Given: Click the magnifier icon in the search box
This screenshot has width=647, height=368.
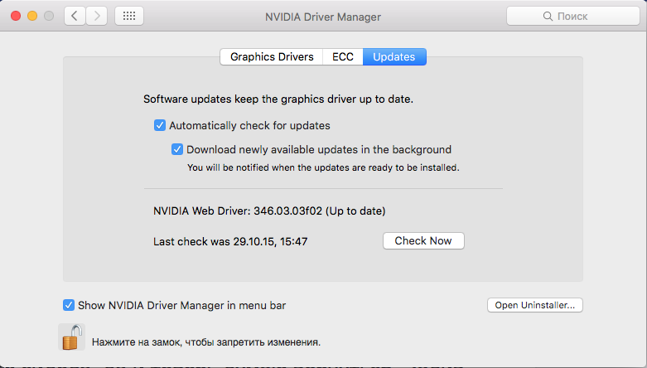Looking at the screenshot, I should click(548, 16).
